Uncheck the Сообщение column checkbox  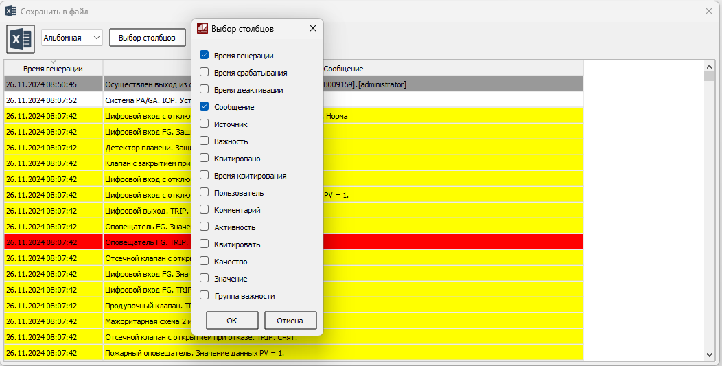tap(204, 107)
